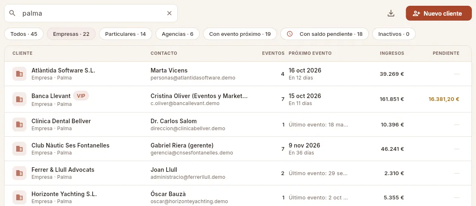Click the clock icon in saldo pendiente chip
The height and width of the screenshot is (206, 476).
290,34
